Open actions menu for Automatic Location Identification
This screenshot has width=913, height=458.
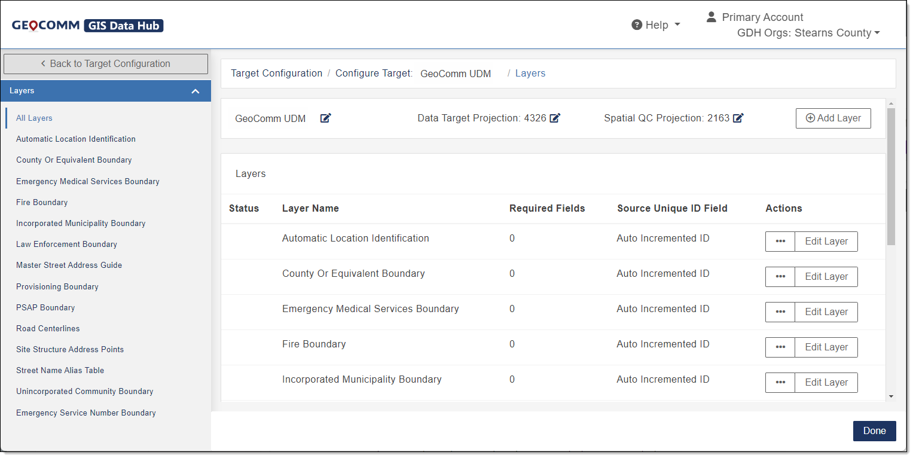click(x=780, y=241)
